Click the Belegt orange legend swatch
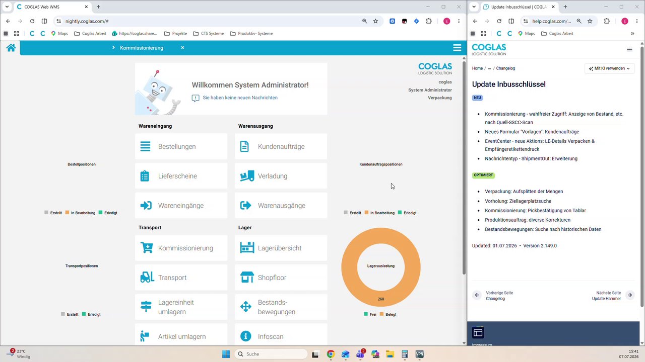Screen dimensions: 645x362 pyautogui.click(x=381, y=314)
